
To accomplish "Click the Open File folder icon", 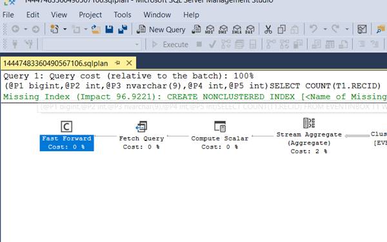I will 95,29.
